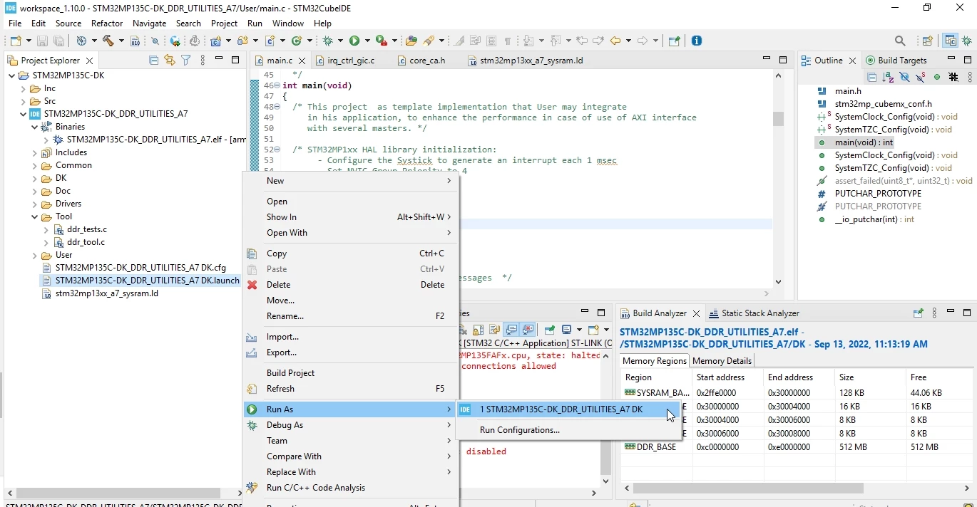This screenshot has height=507, width=977.
Task: Toggle alphabetical sort in Outline
Action: [888, 77]
